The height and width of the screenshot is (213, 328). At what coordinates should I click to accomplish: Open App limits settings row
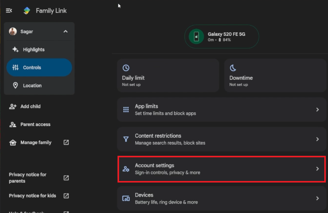pos(222,109)
